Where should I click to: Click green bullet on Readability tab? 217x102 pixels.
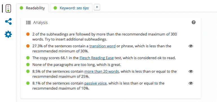21,8
